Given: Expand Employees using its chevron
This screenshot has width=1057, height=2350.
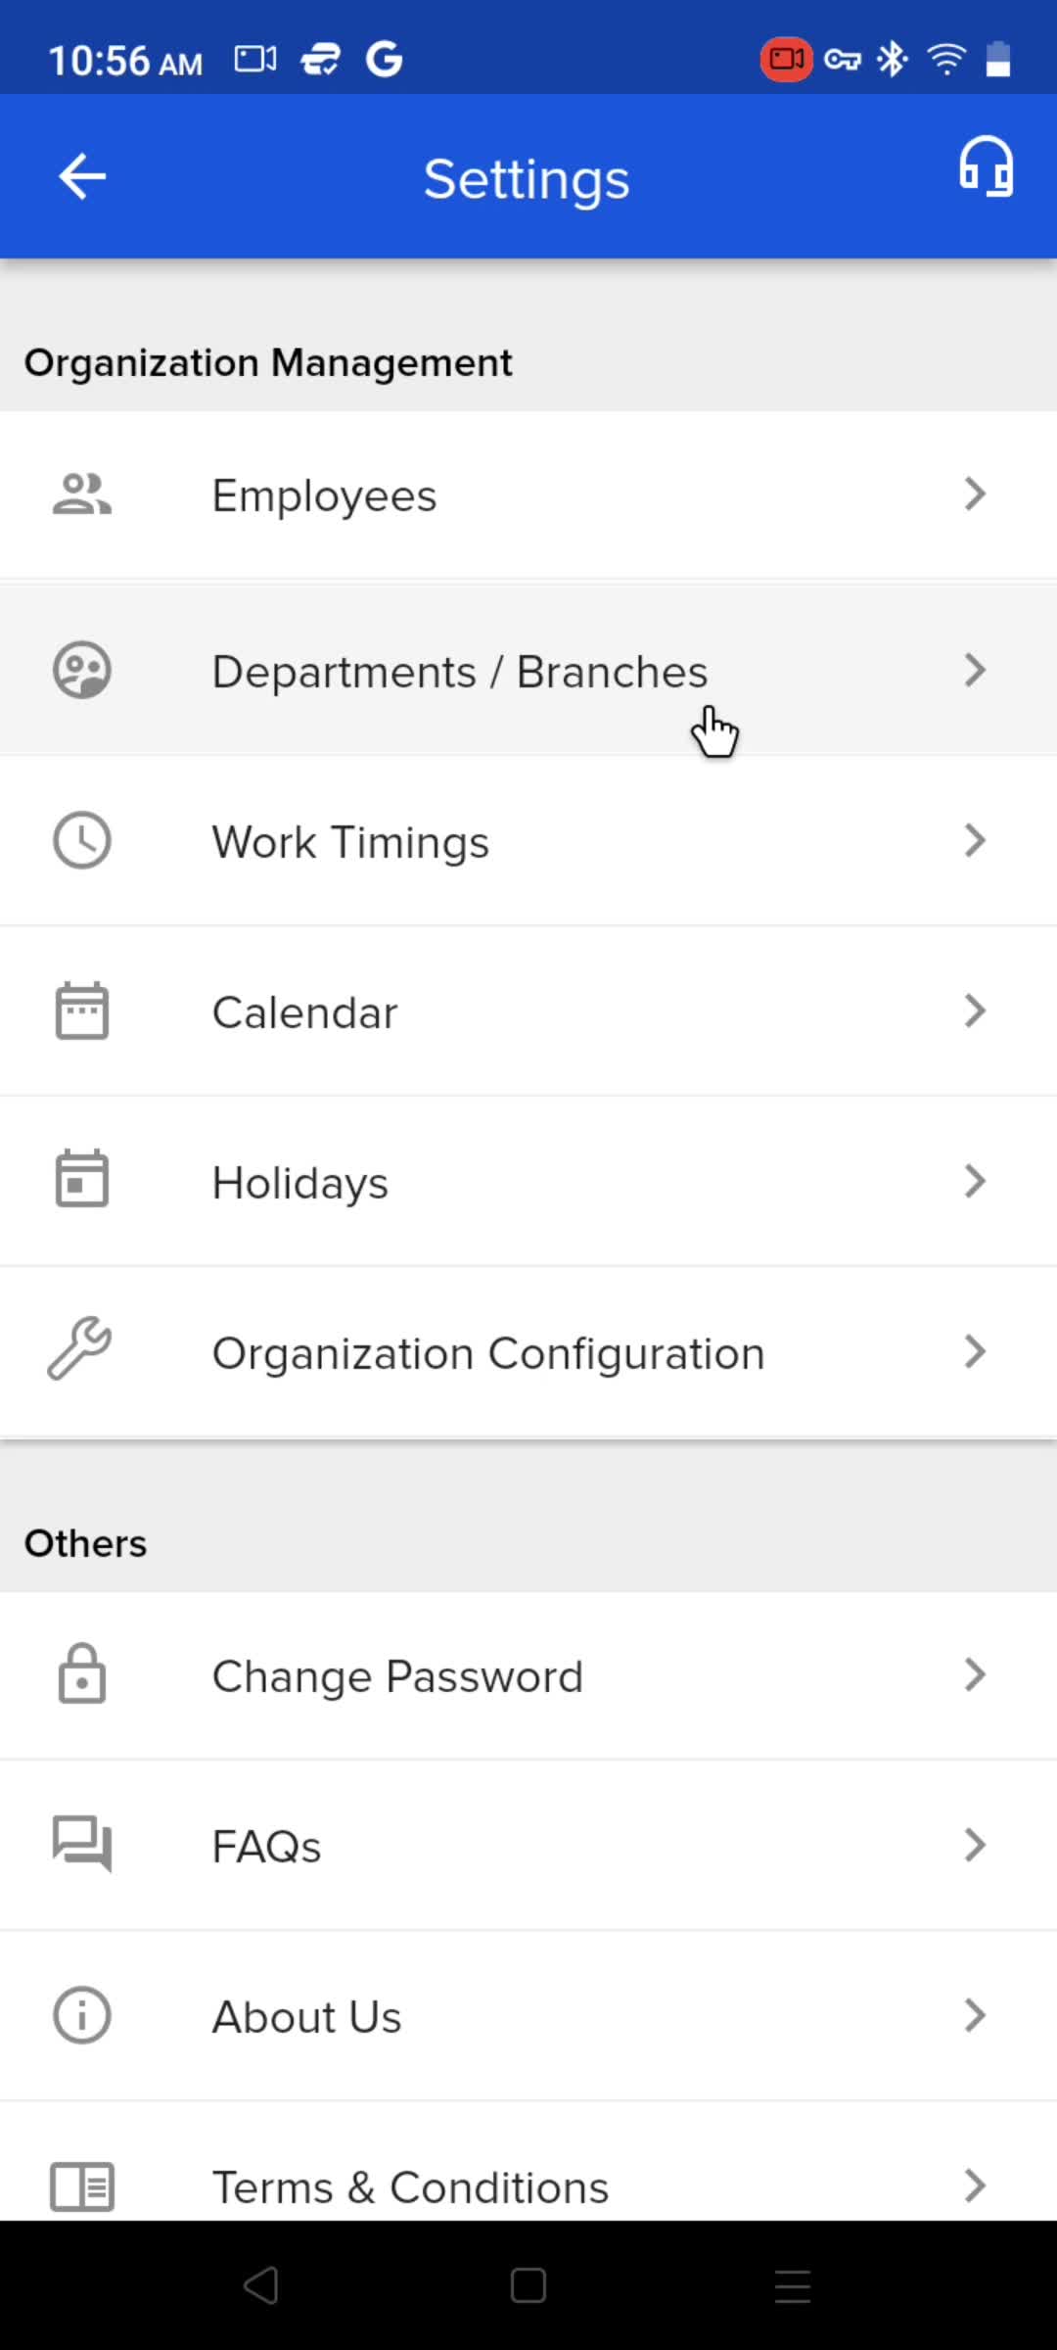Looking at the screenshot, I should point(975,494).
